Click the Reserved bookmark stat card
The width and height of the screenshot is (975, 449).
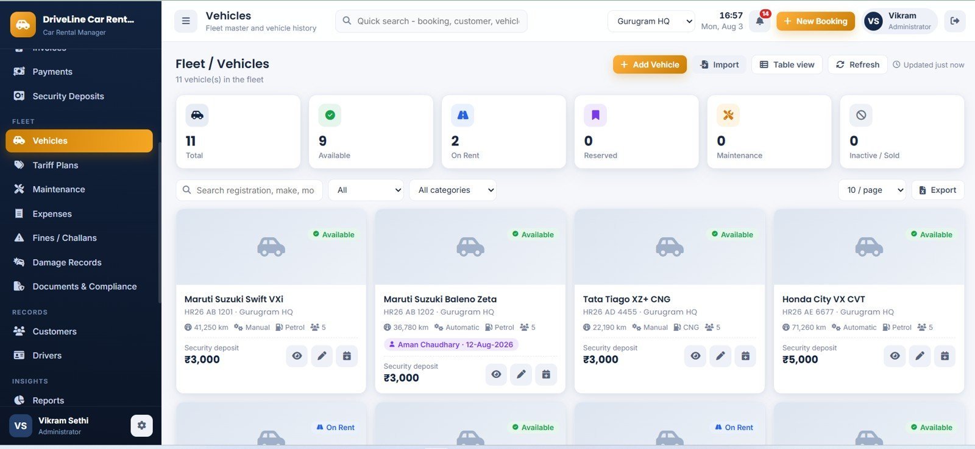[637, 131]
